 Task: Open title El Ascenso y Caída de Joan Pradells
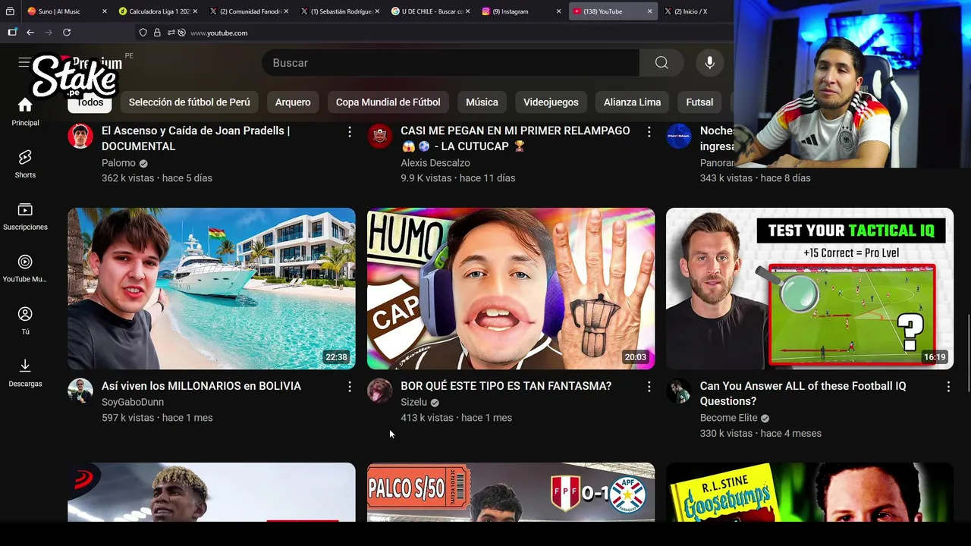coord(196,138)
